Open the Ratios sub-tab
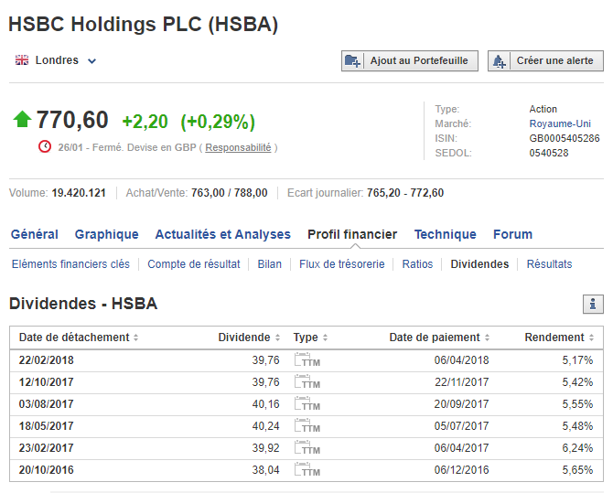The height and width of the screenshot is (493, 613). click(417, 264)
